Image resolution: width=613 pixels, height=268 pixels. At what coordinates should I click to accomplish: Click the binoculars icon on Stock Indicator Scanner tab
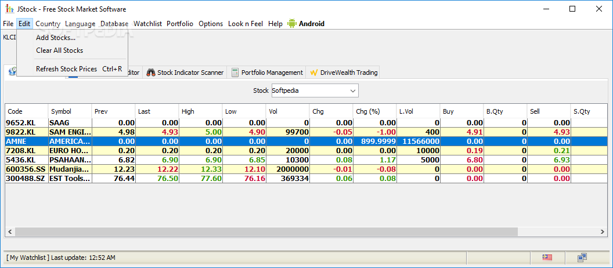[x=151, y=73]
